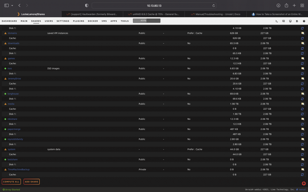This screenshot has height=192, width=308.
Task: Click 'saved VM instances' comment text
Action: (x=58, y=33)
